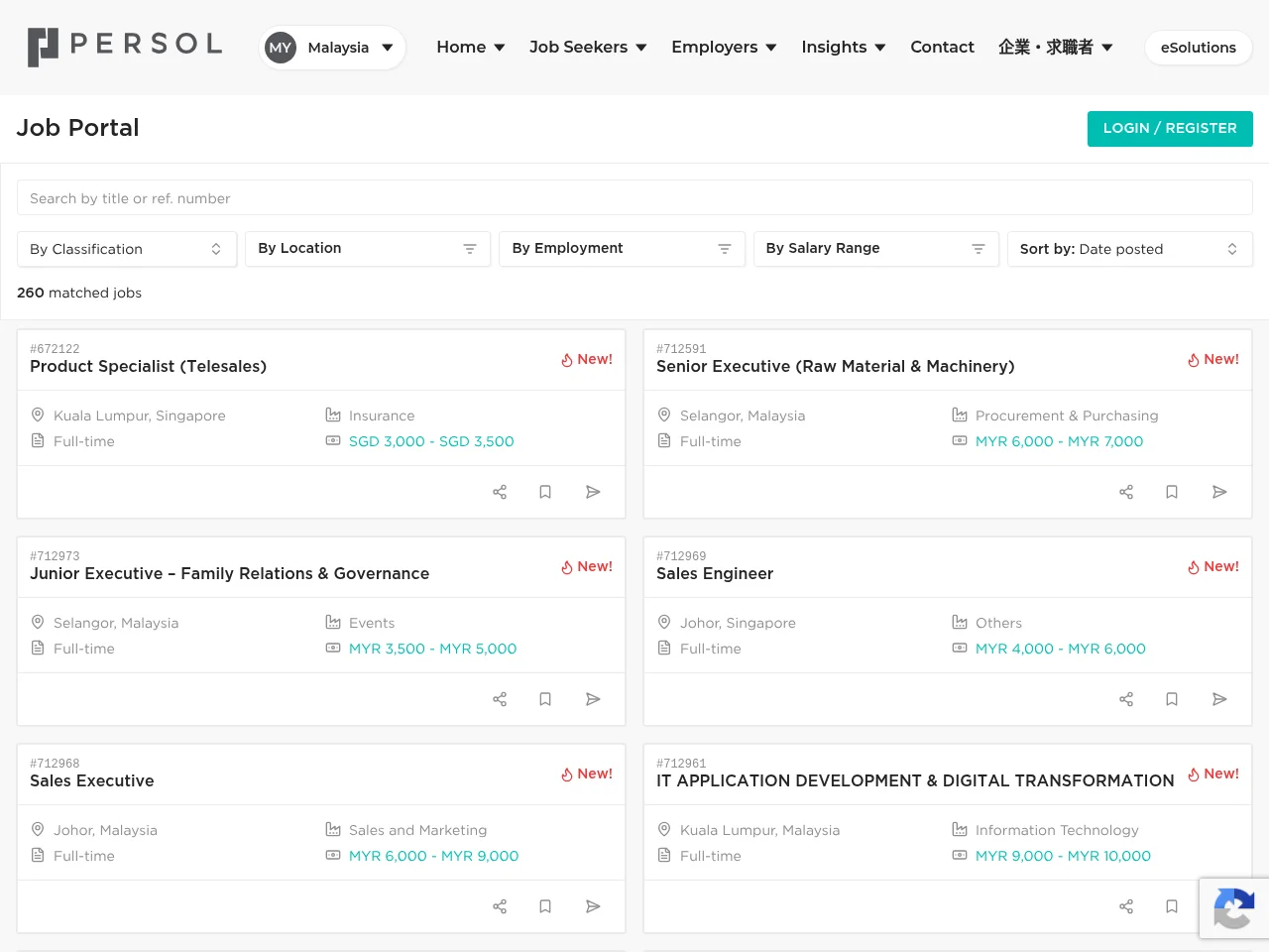The width and height of the screenshot is (1269, 952).
Task: Click the Insurance category text
Action: point(382,416)
